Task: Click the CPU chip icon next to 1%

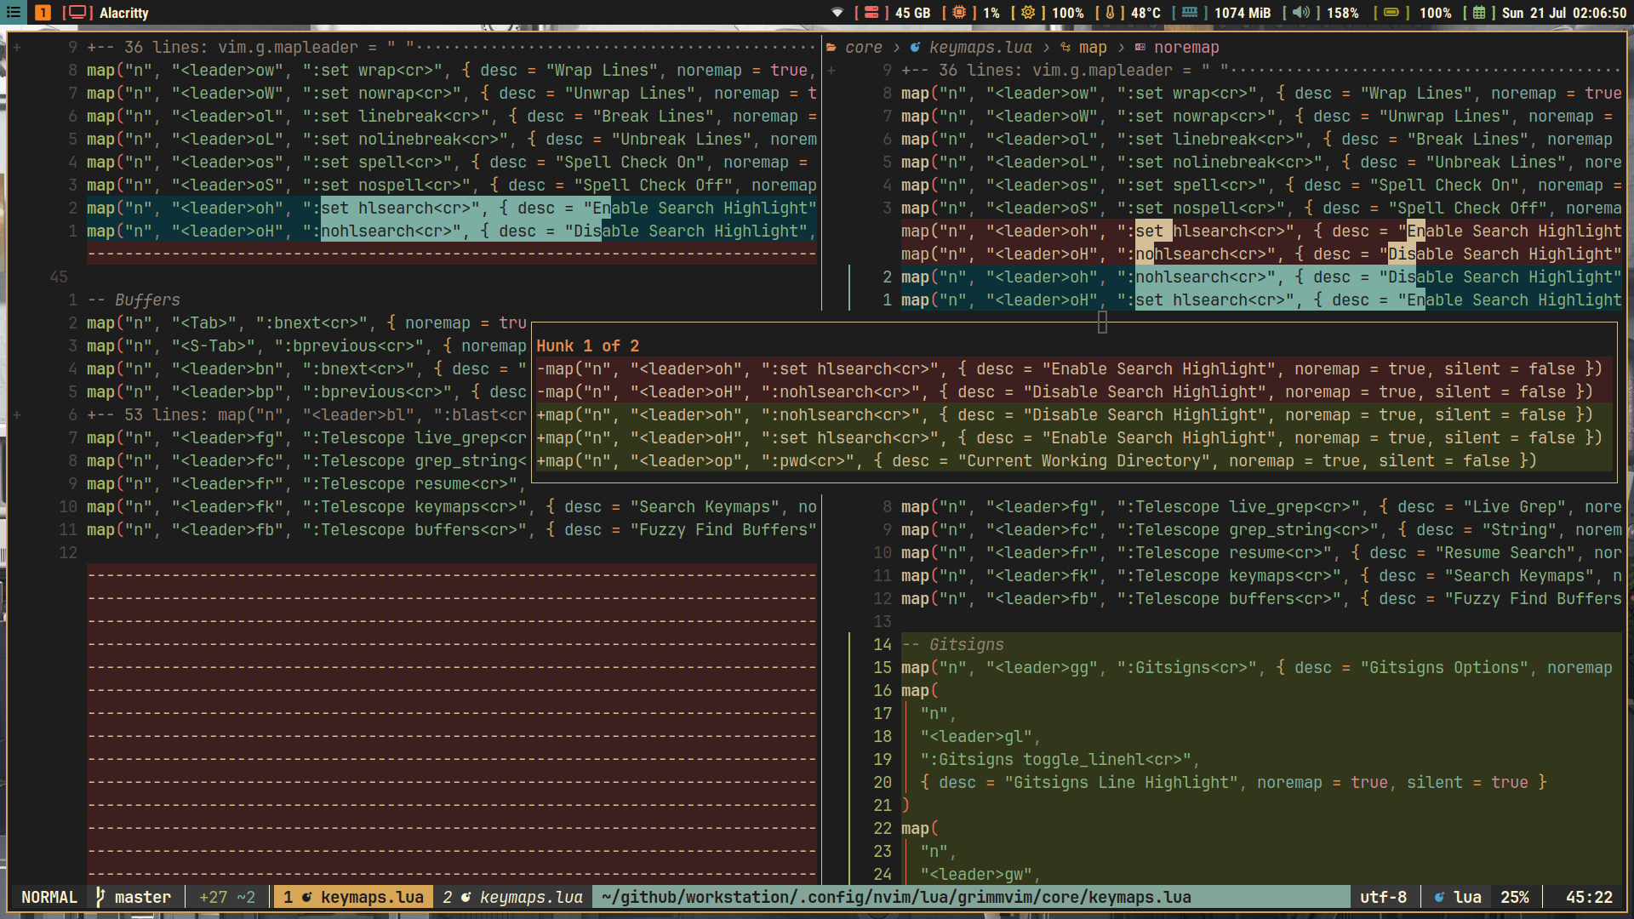Action: pos(959,13)
